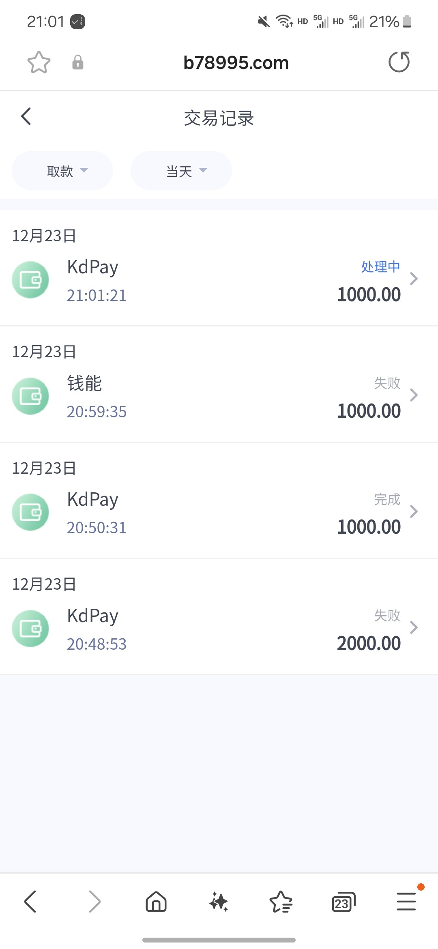Screen dimensions: 438x949
Task: Expand the 取款 transaction type dropdown
Action: [x=62, y=171]
